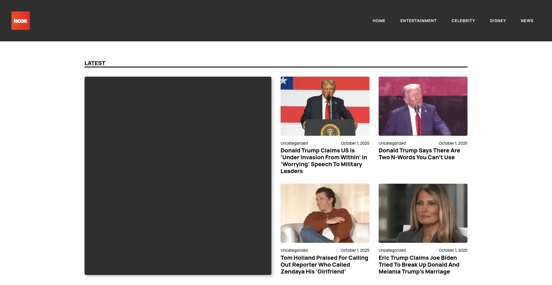Screen dimensions: 552x285
Task: Open the Disney navigation link
Action: click(x=498, y=21)
